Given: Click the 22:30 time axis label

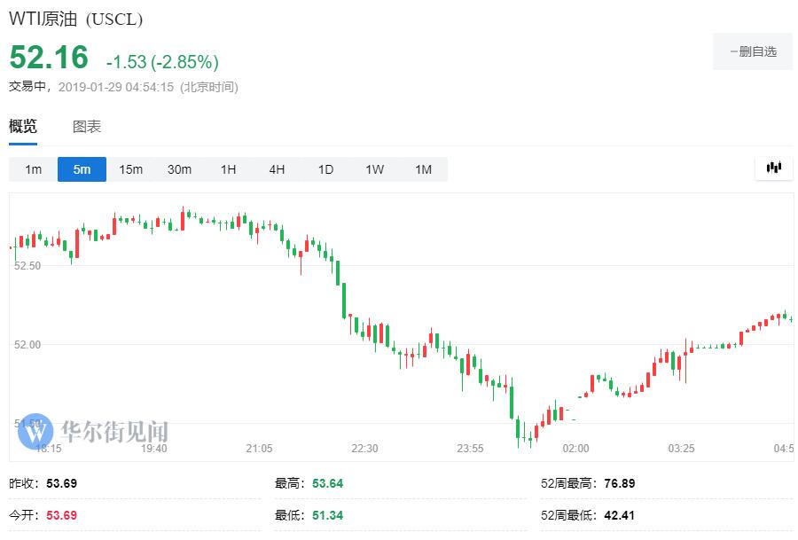Looking at the screenshot, I should (x=364, y=449).
